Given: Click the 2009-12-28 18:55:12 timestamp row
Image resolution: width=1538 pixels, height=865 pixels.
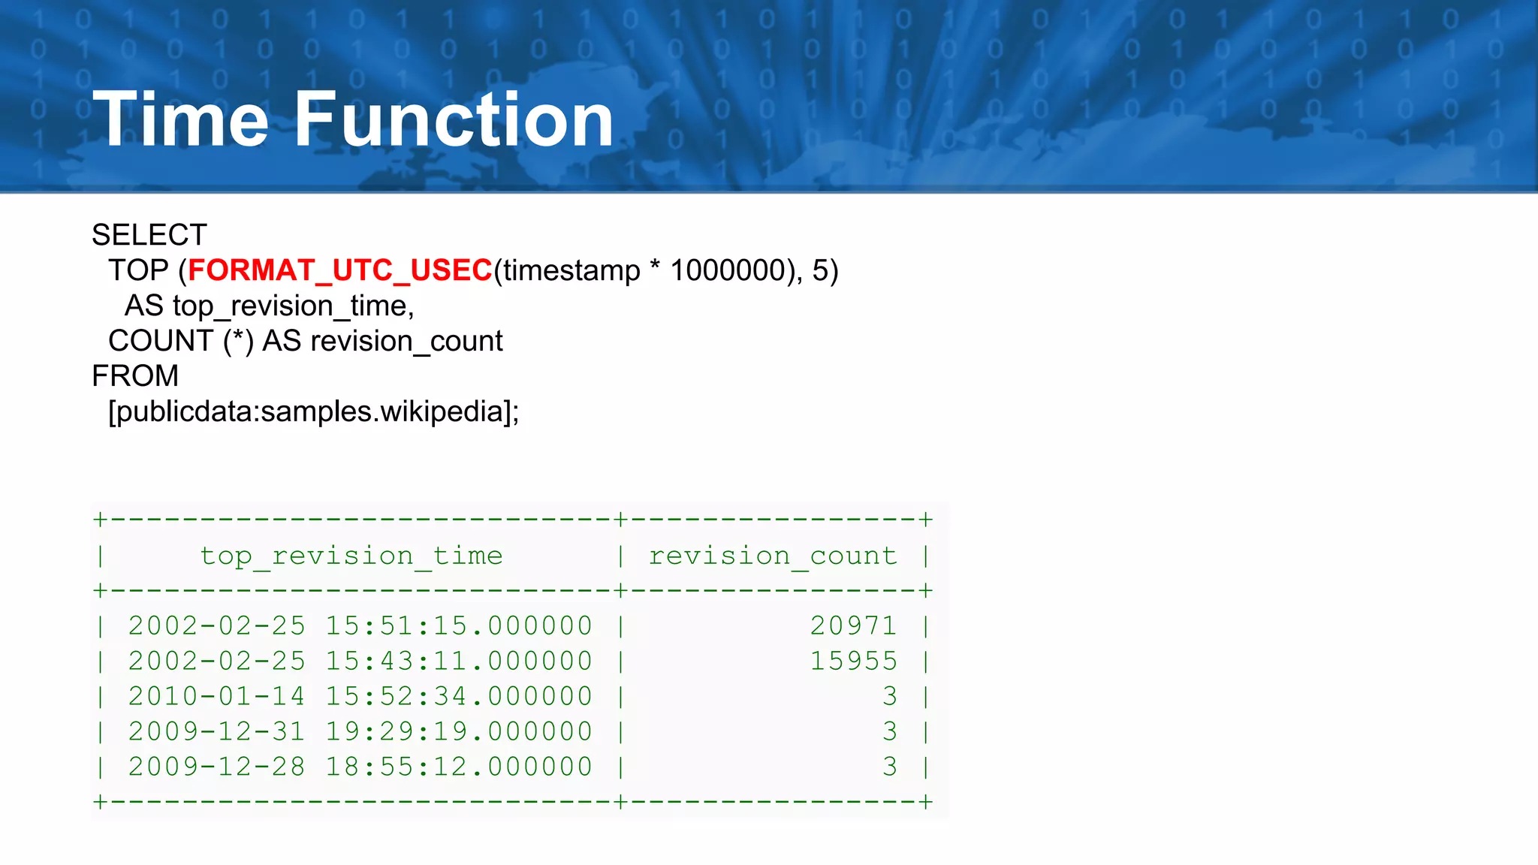Looking at the screenshot, I should pos(360,767).
